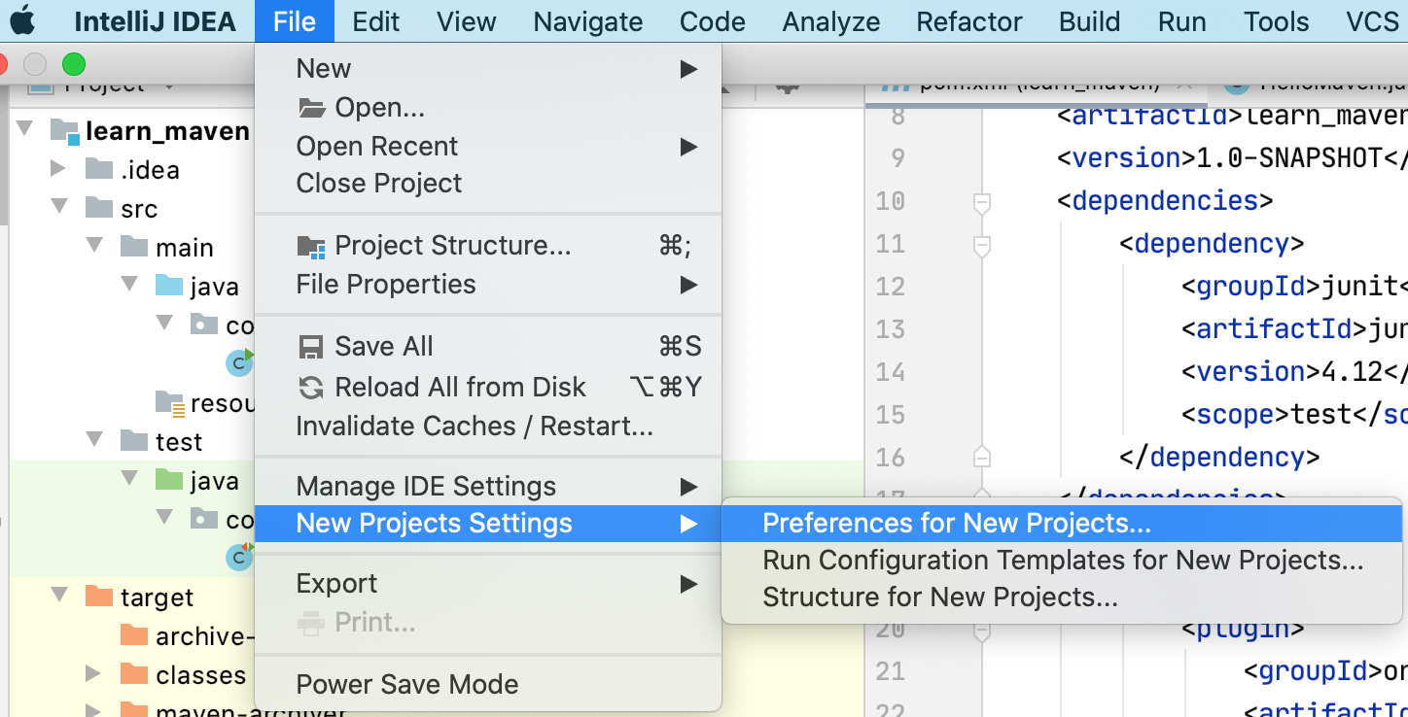Click Invalidate Caches / Restart
This screenshot has width=1408, height=717.
[x=474, y=427]
